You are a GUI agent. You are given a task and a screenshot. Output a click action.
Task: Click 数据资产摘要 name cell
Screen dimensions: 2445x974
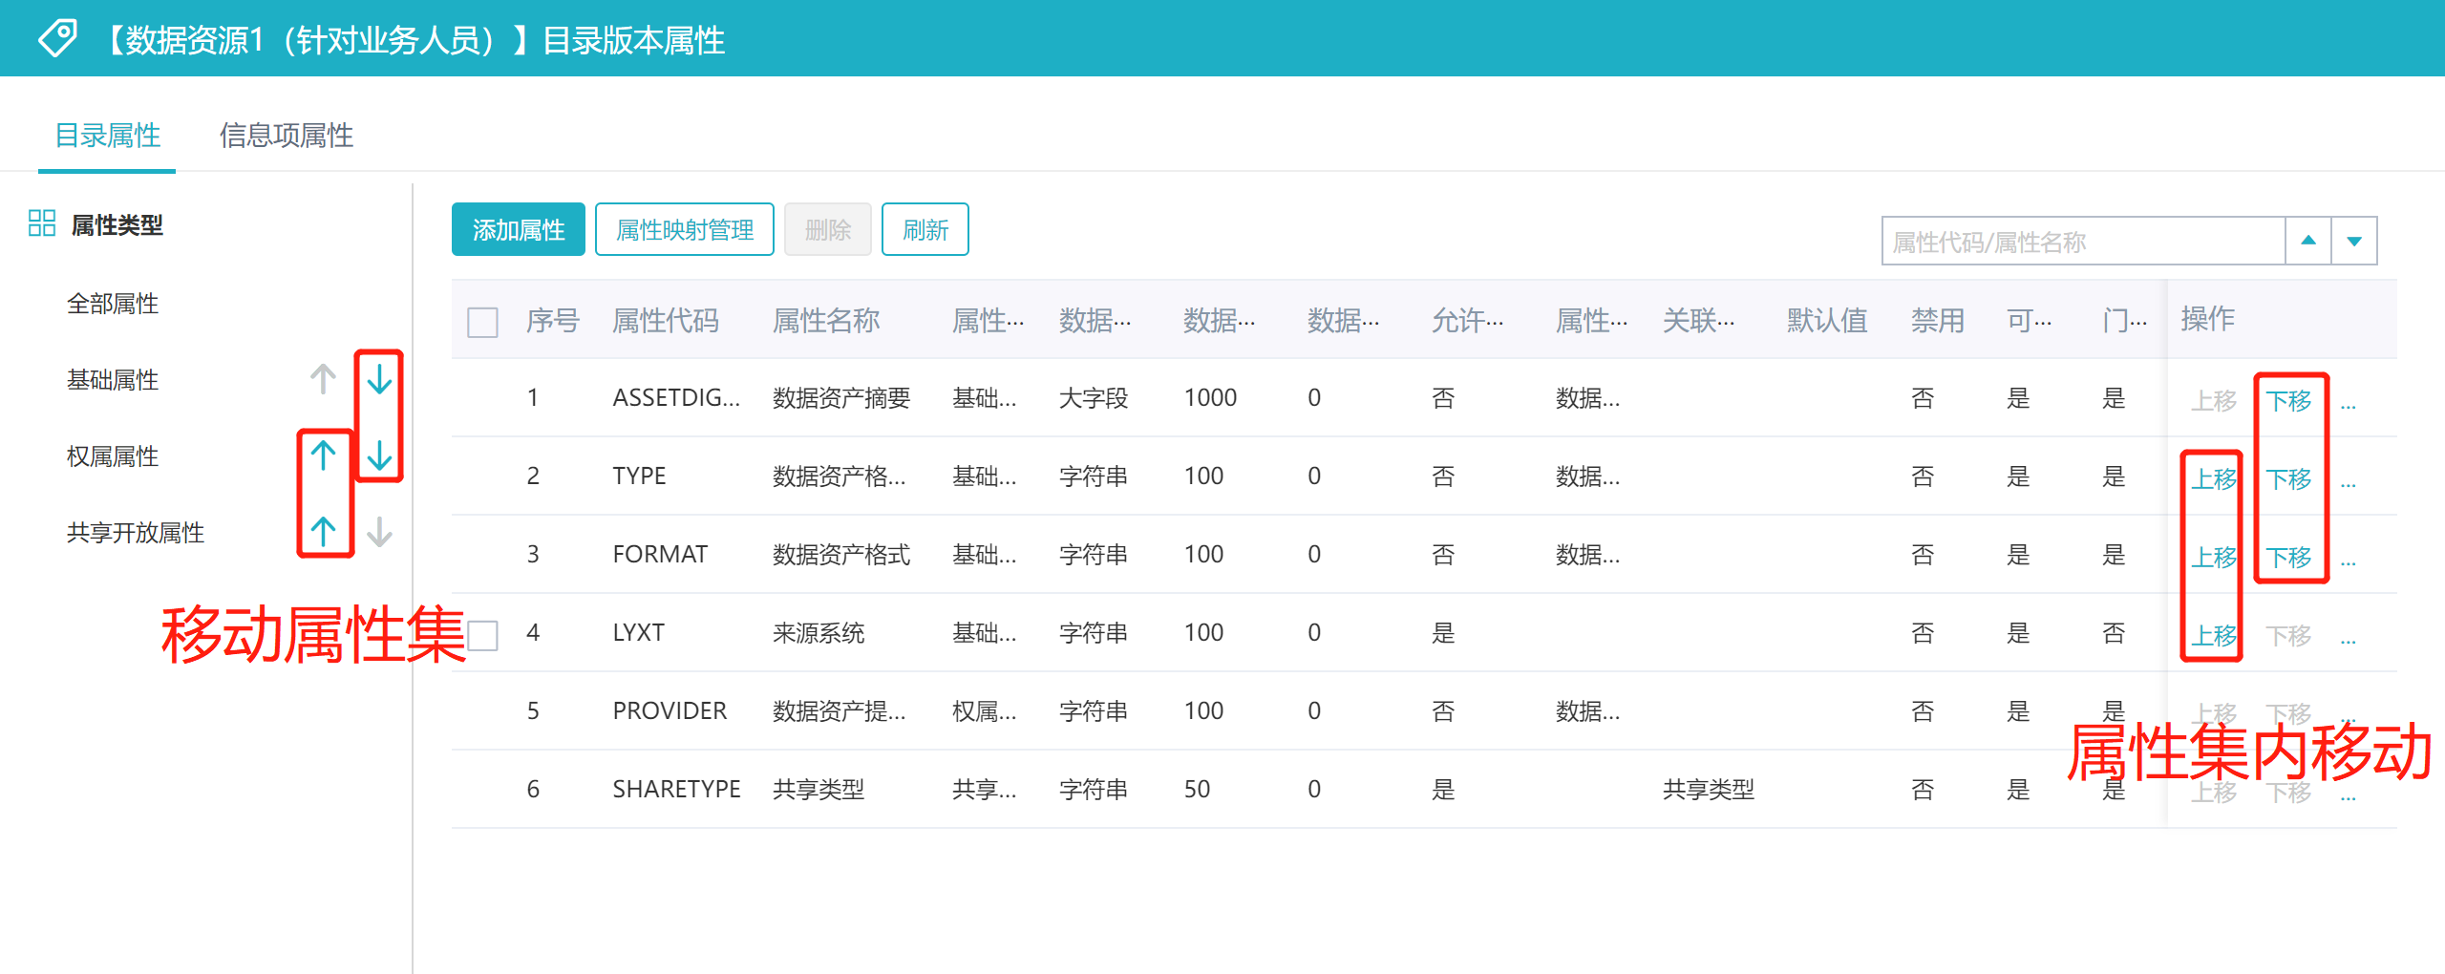[x=841, y=398]
